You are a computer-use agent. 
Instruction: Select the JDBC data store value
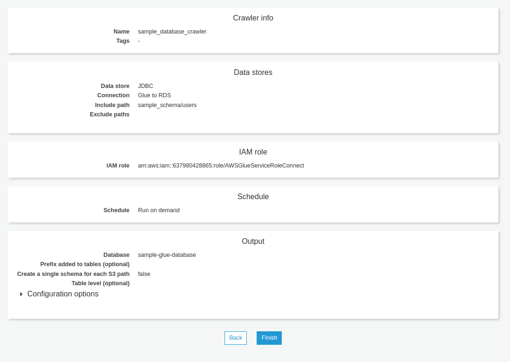coord(145,86)
